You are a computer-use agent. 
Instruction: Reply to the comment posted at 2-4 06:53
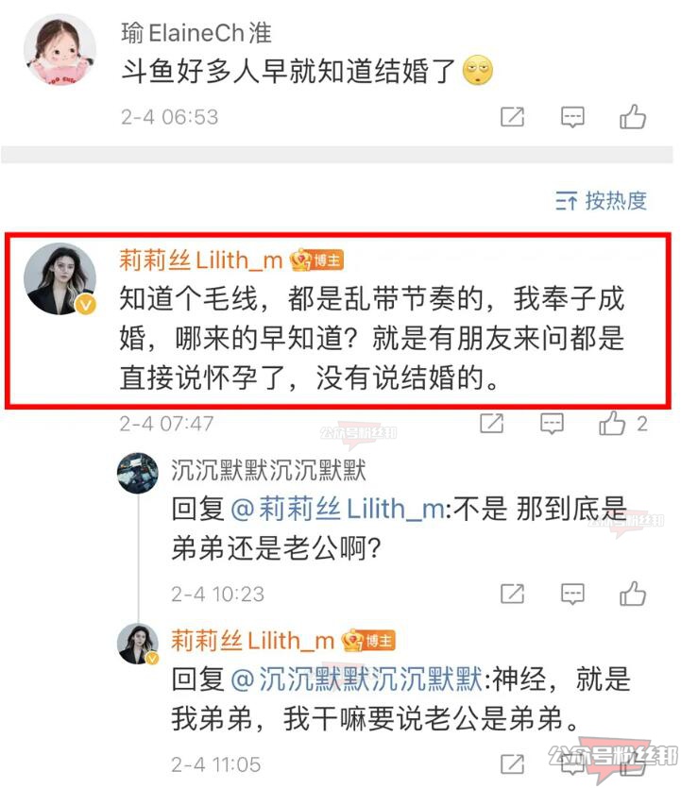(573, 118)
